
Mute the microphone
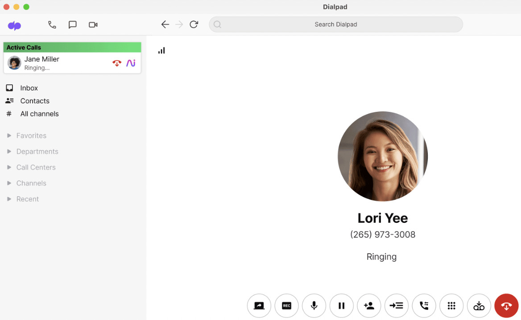(x=314, y=306)
